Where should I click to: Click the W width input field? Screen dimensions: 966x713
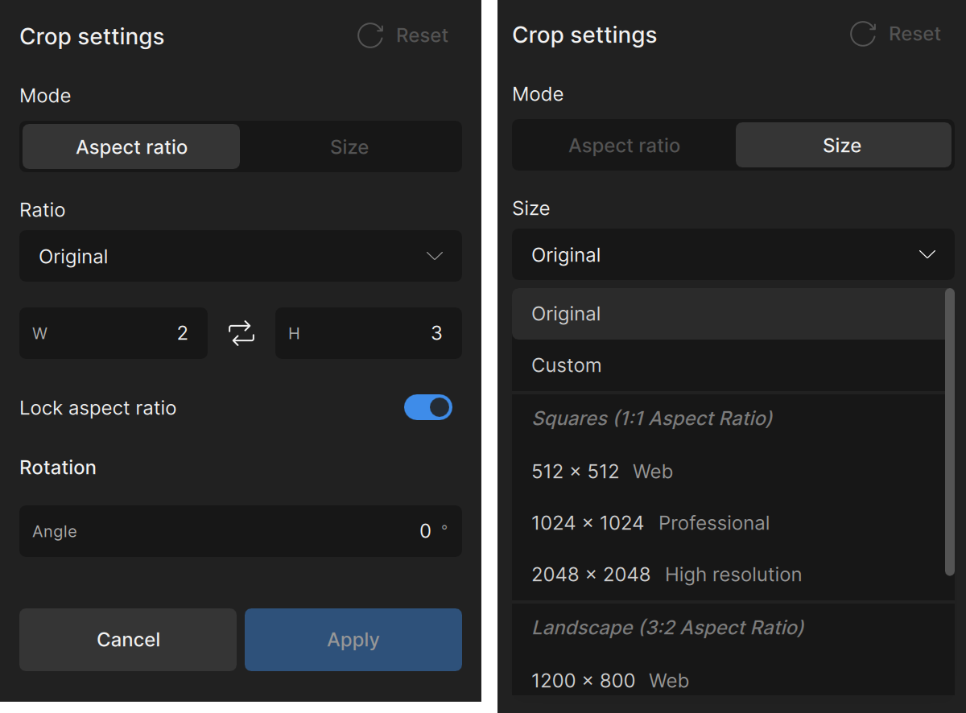(x=114, y=333)
